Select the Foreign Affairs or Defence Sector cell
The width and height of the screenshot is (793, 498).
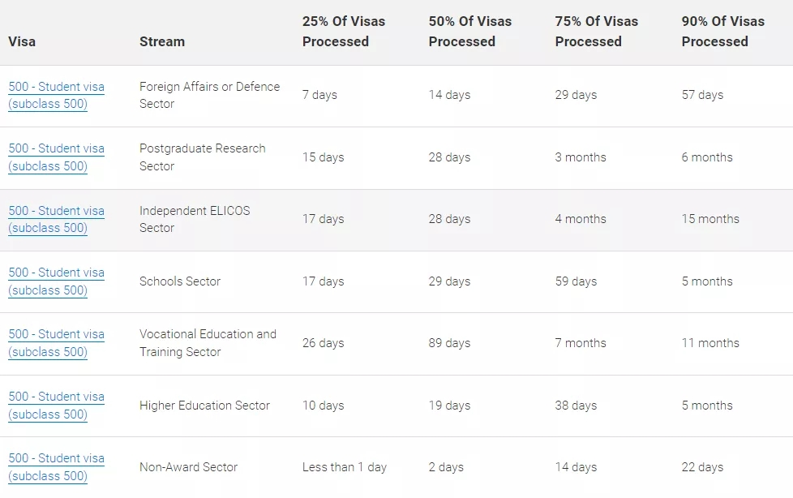point(209,95)
